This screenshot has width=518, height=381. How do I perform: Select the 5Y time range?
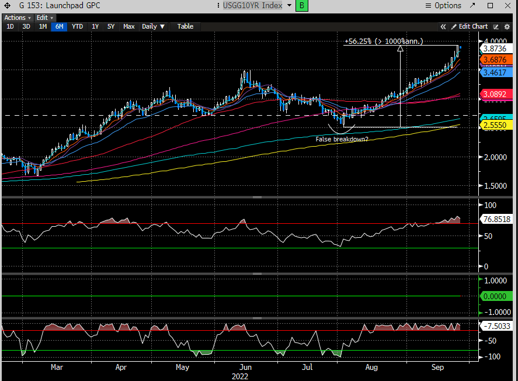(x=111, y=26)
